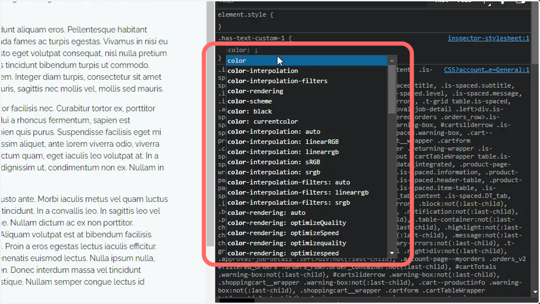Select 'color-rendering: optimizeQuality' with capital Q

[x=306, y=222]
